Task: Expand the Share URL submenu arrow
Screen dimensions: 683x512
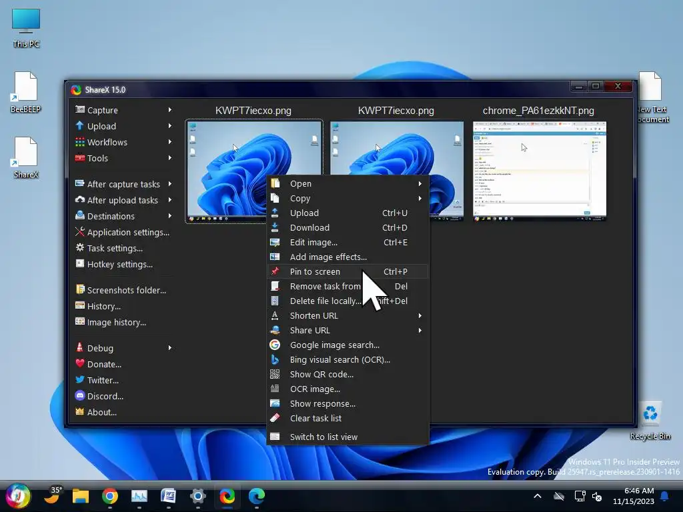Action: (x=420, y=331)
